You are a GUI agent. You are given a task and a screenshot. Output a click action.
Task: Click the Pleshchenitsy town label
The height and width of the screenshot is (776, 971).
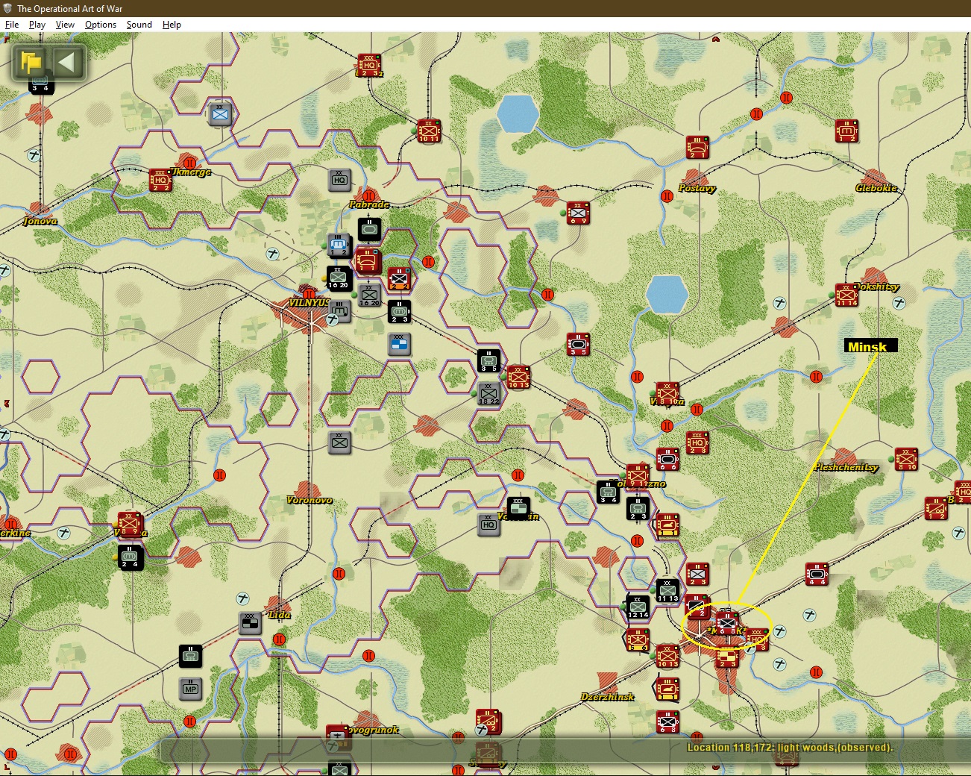coord(846,467)
